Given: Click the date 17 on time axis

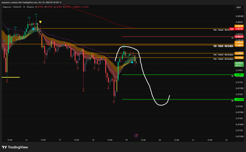Looking at the screenshot, I should pyautogui.click(x=60, y=140).
